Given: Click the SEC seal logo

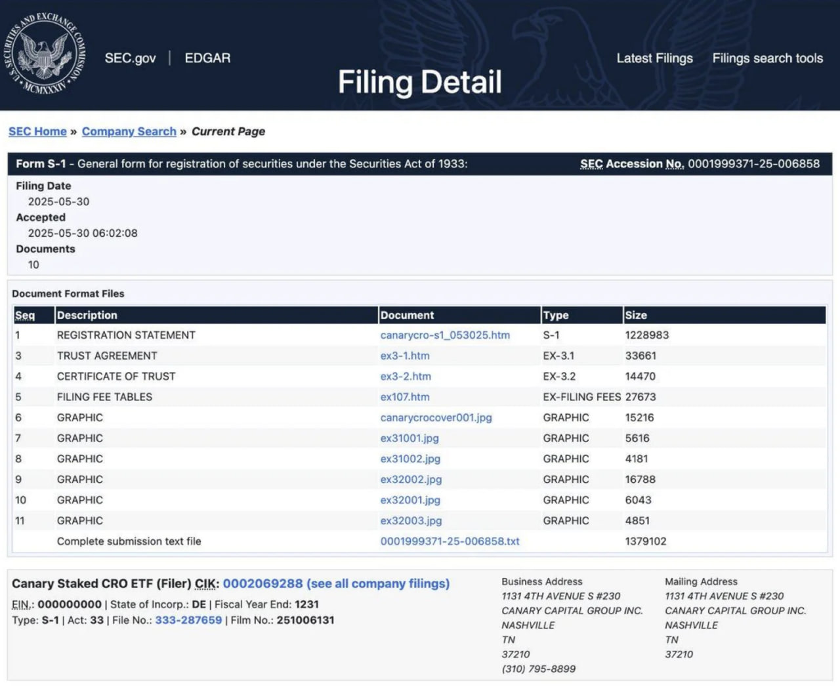Looking at the screenshot, I should [x=45, y=55].
